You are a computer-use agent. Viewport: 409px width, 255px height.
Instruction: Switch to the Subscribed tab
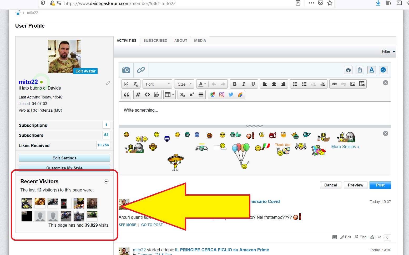tap(155, 40)
